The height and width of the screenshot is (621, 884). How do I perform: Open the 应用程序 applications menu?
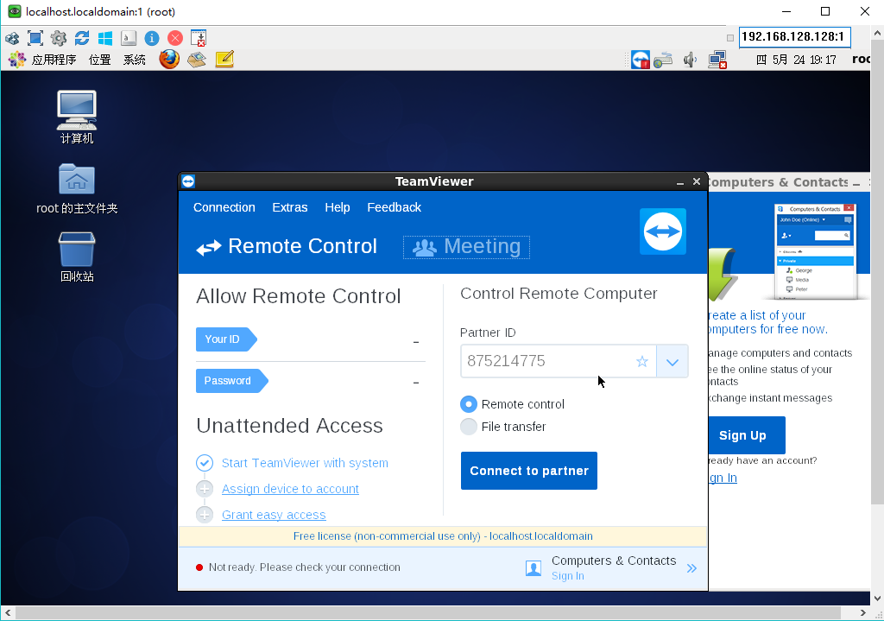click(x=54, y=60)
